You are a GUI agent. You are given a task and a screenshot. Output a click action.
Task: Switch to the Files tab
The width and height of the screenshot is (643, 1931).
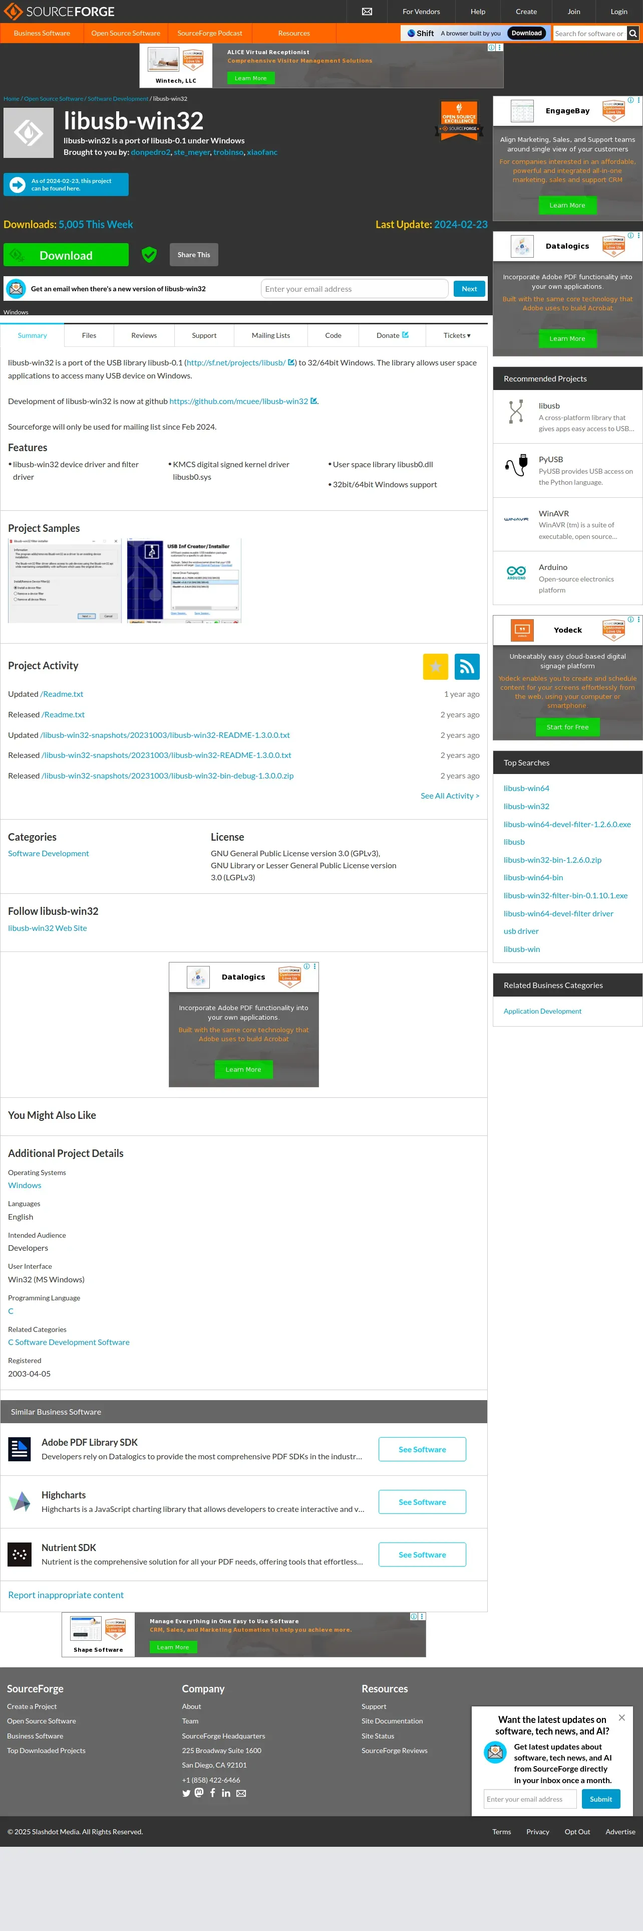(x=89, y=336)
